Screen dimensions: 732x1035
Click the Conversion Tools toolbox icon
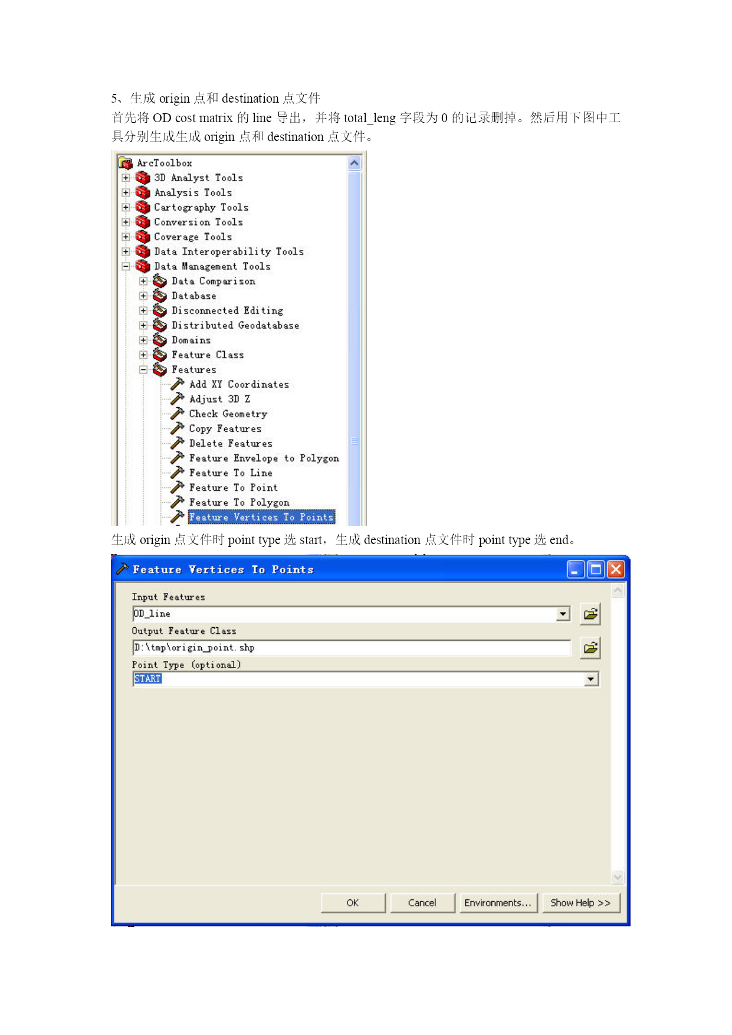tap(143, 222)
